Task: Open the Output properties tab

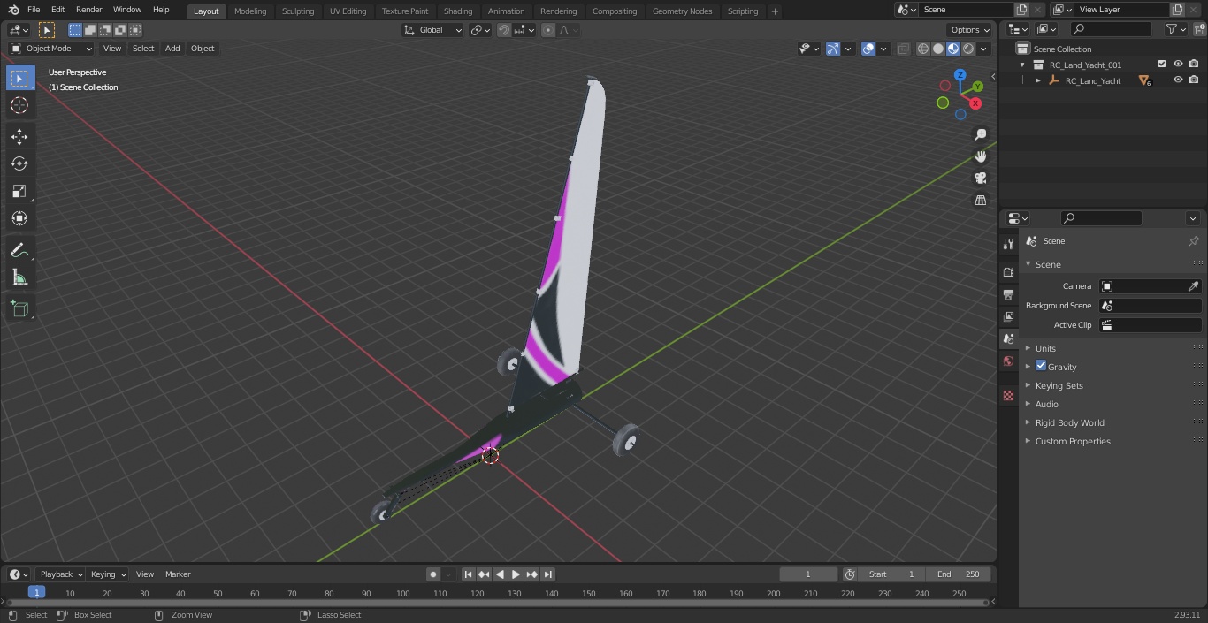Action: click(1008, 294)
